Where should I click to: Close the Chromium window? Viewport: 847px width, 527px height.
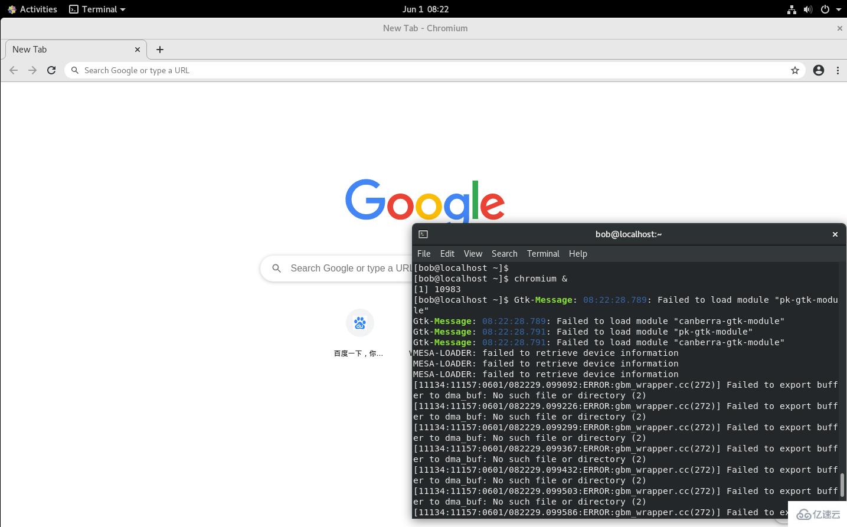tap(840, 28)
